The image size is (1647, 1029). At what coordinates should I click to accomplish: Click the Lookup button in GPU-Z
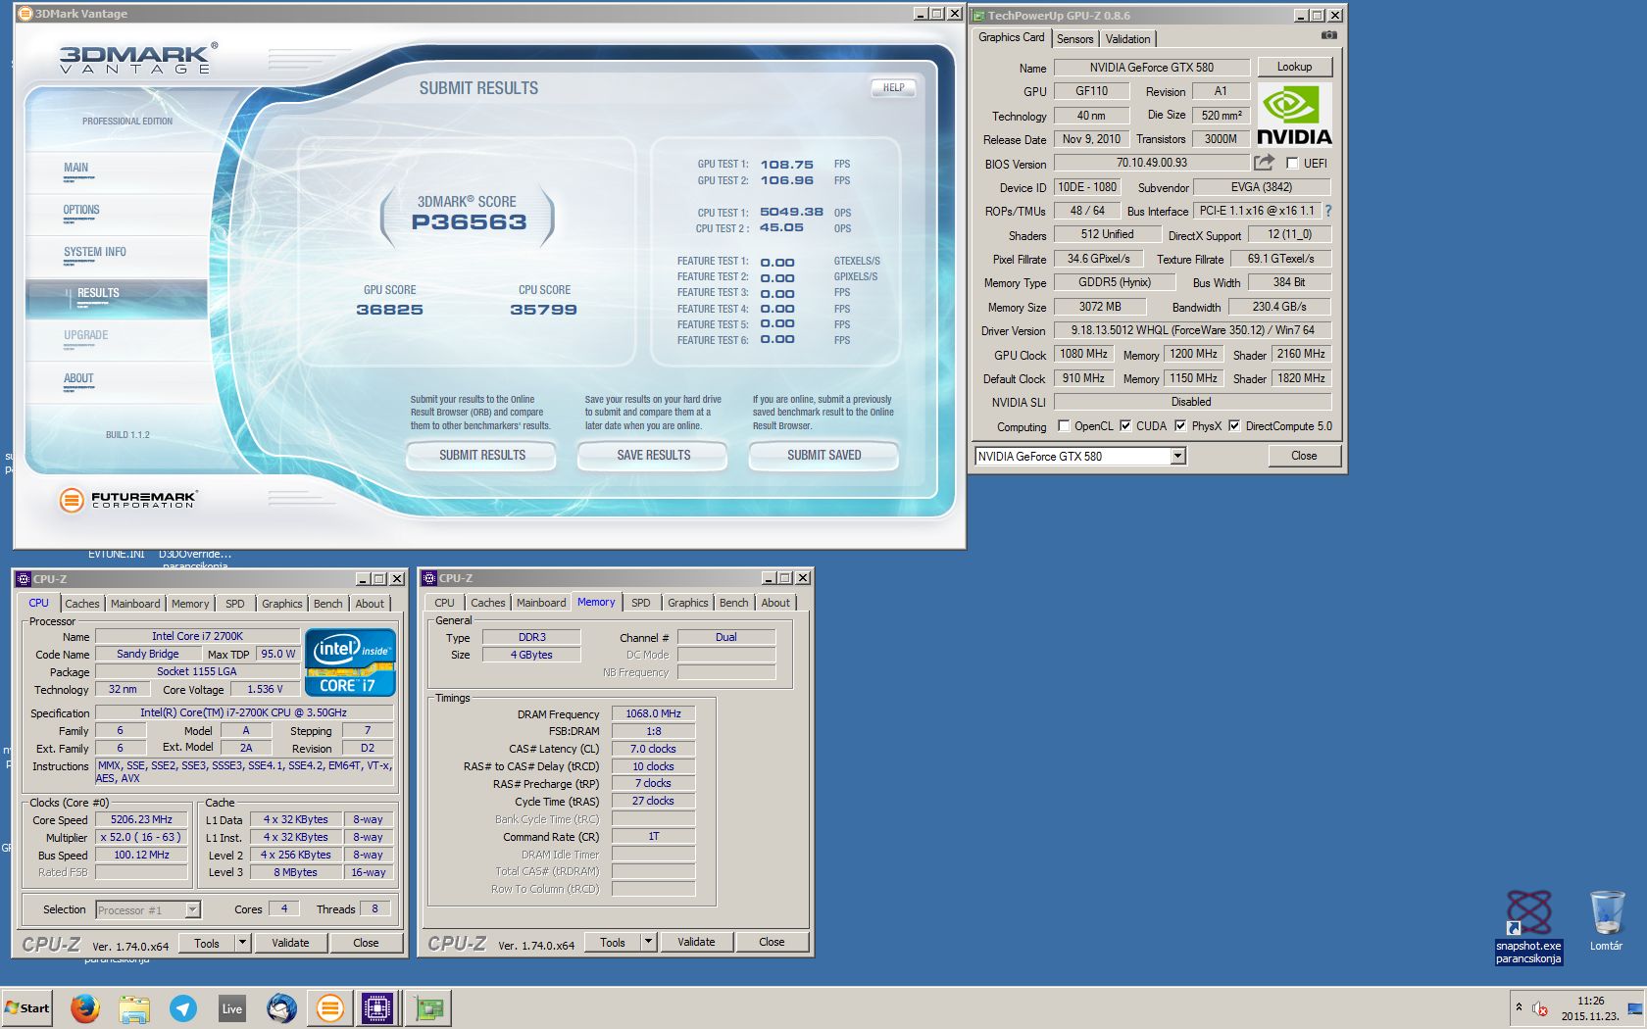pyautogui.click(x=1294, y=67)
